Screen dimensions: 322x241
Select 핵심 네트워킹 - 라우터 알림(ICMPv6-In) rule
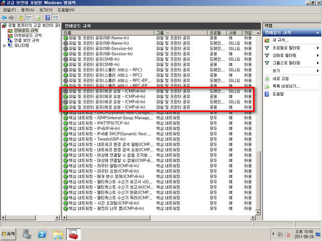click(x=158, y=166)
